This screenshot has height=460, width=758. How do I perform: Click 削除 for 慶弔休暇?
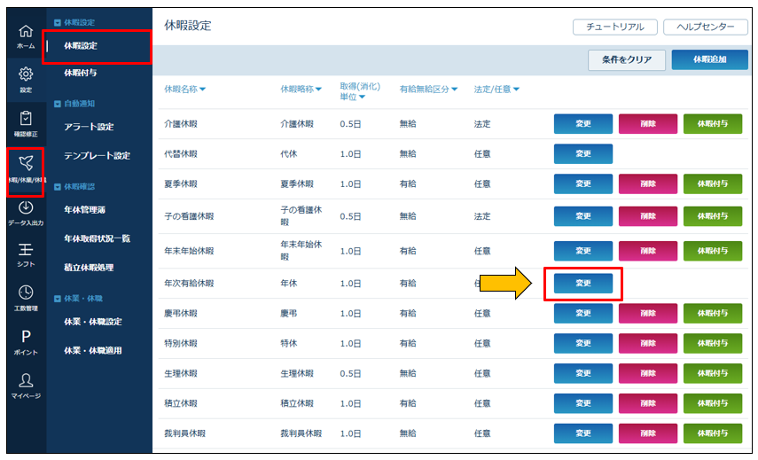pos(648,313)
